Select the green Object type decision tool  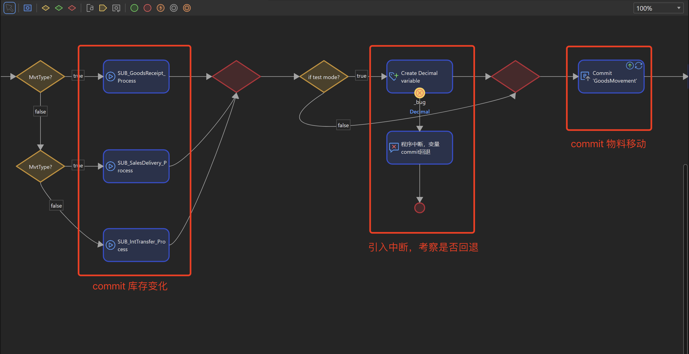pos(59,8)
